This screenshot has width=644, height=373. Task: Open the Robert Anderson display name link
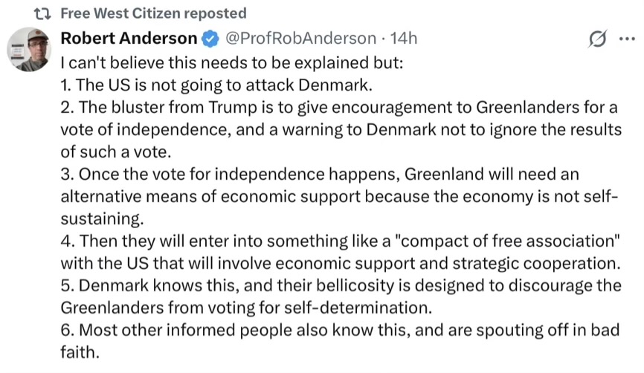[129, 38]
